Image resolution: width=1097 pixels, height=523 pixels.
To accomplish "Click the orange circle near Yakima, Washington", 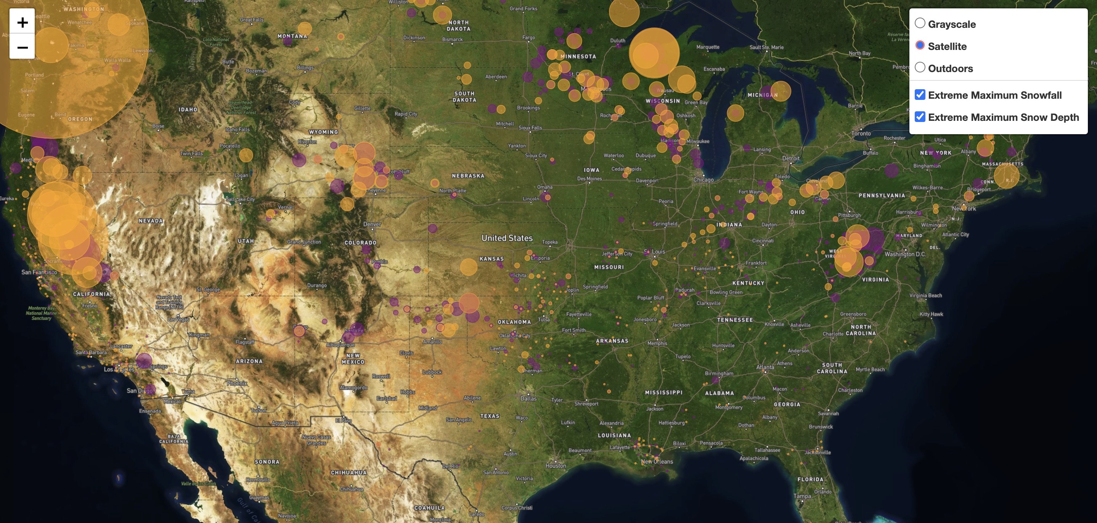I will click(51, 45).
